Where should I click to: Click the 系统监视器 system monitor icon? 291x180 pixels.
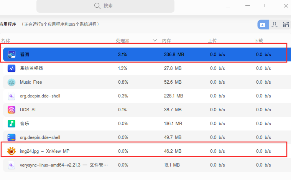pyautogui.click(x=12, y=68)
